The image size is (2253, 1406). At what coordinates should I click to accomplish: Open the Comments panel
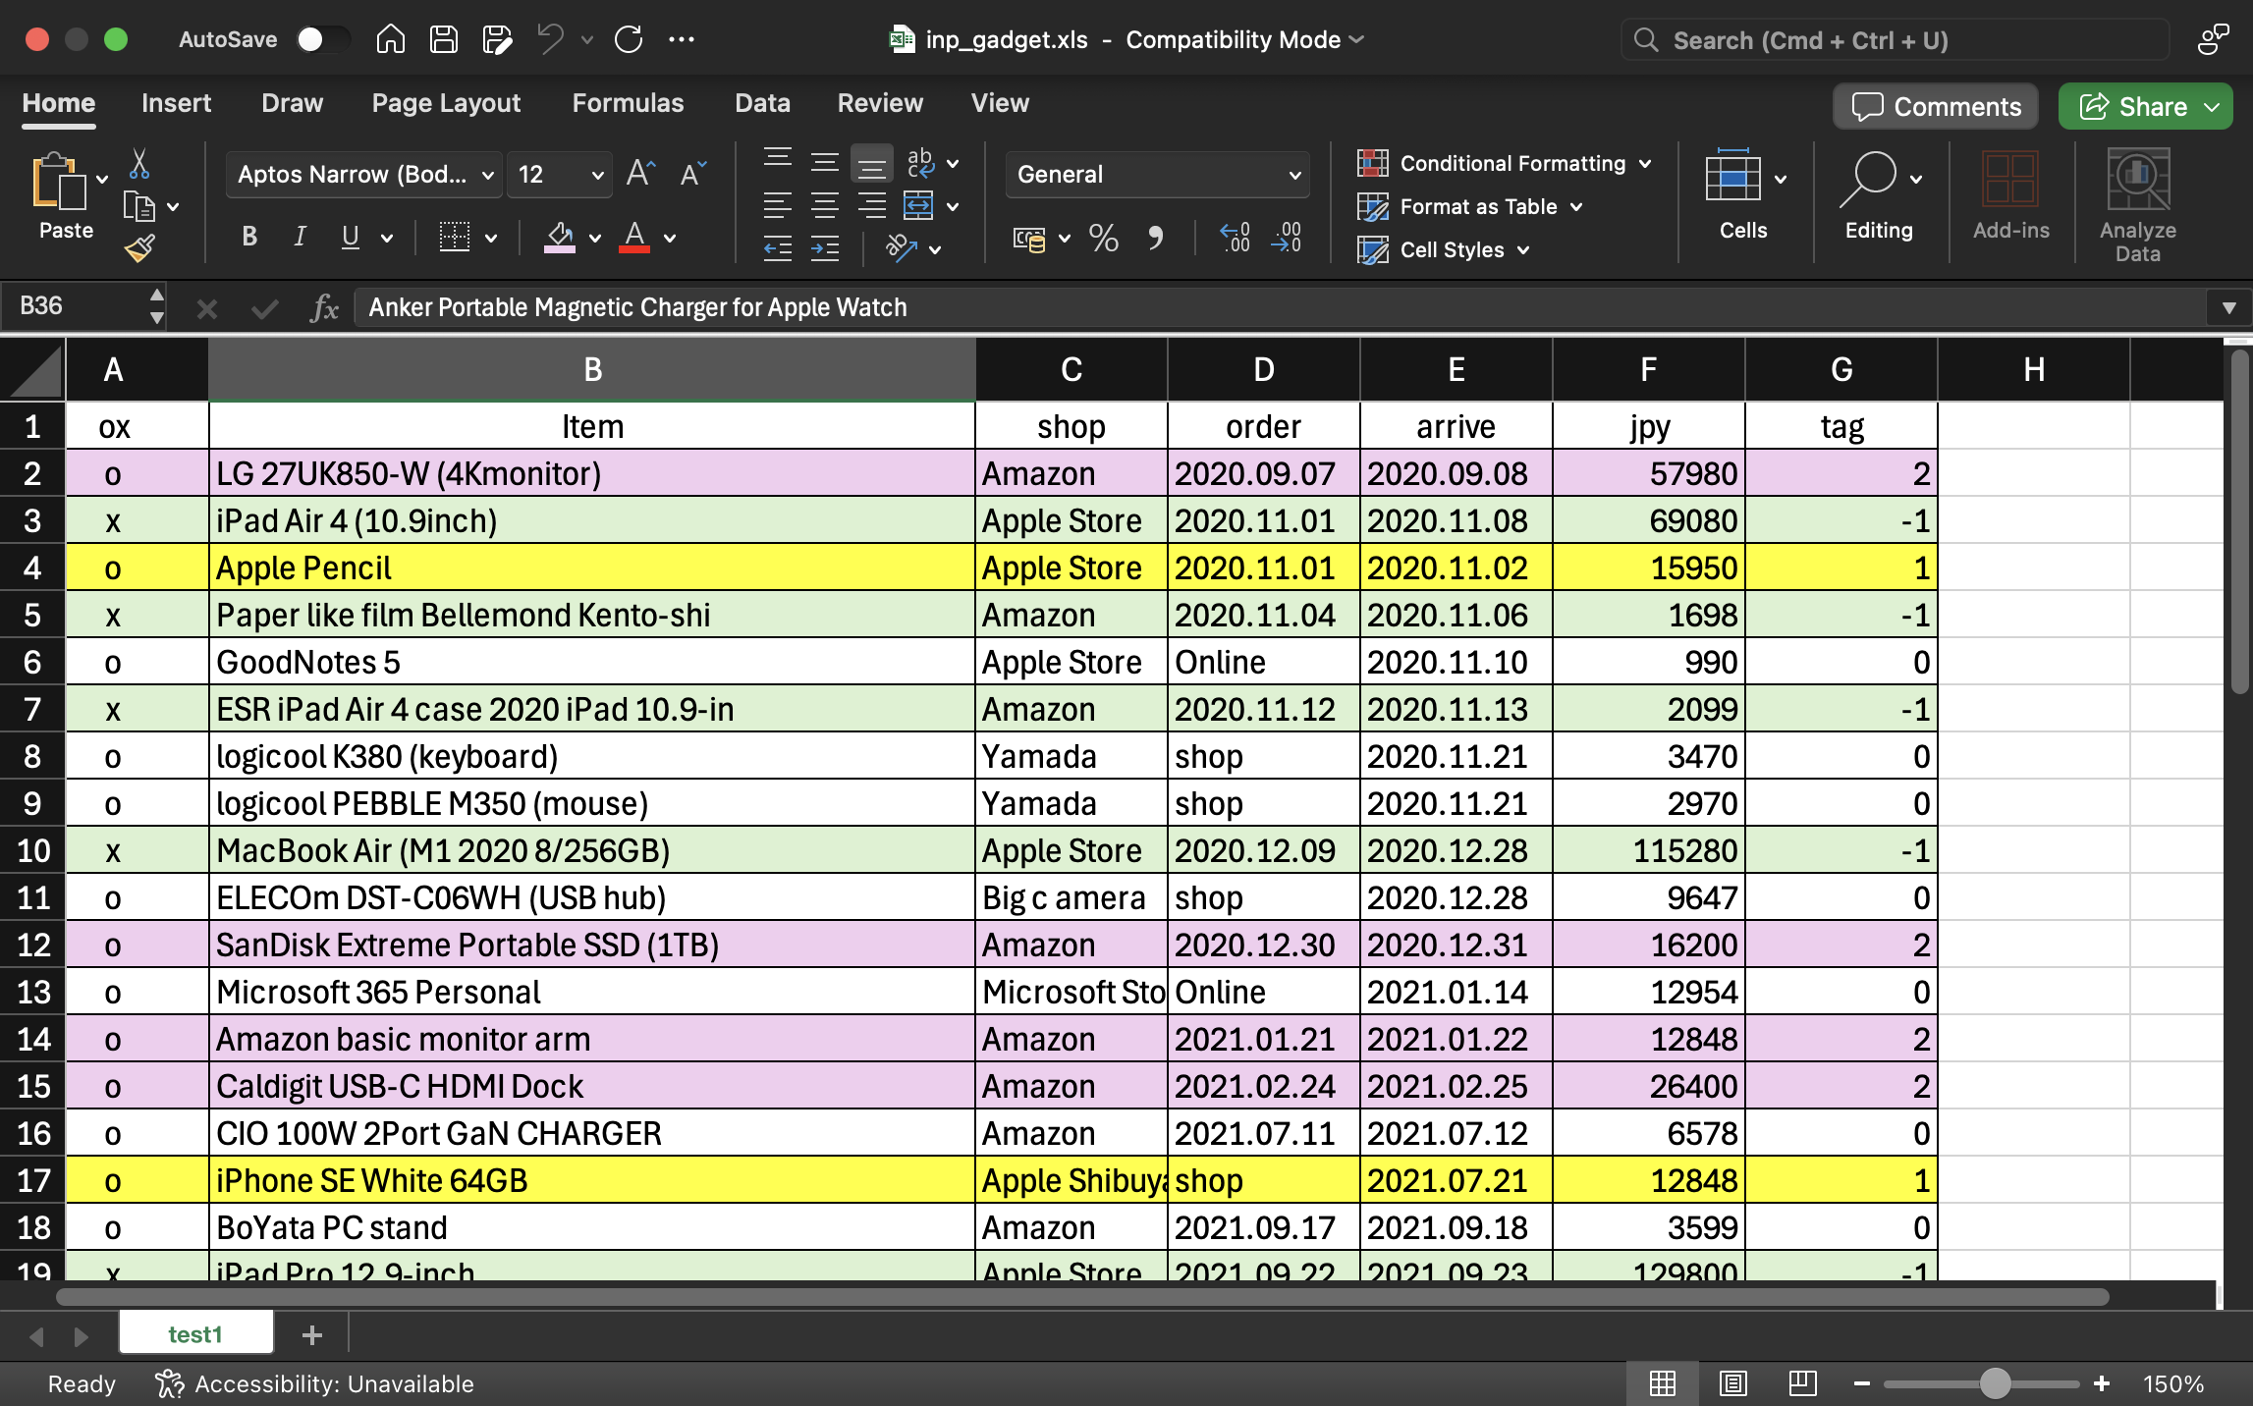[x=1934, y=106]
